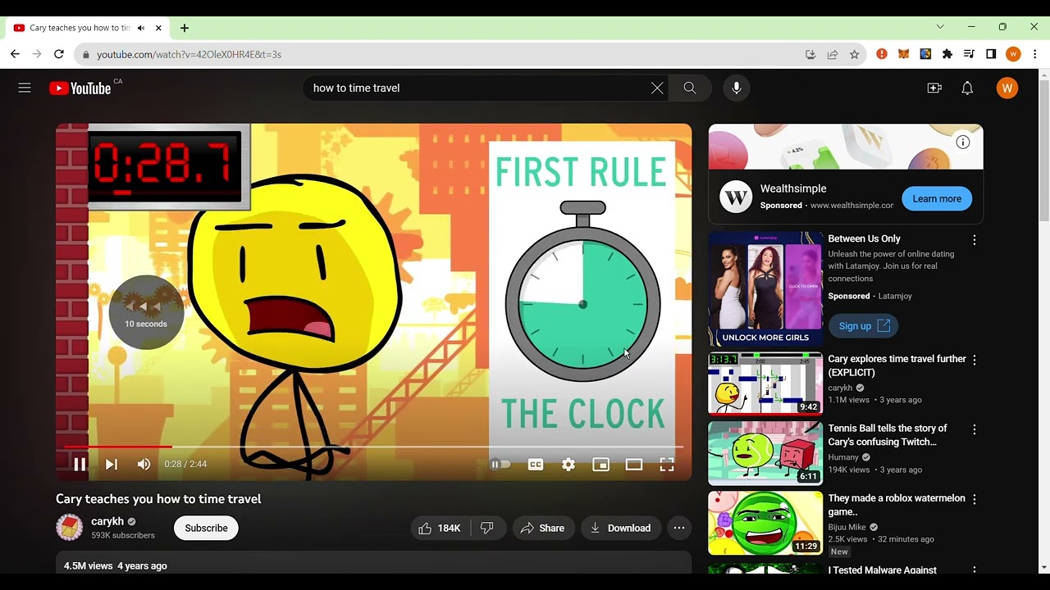
Task: Switch to the miniplayer
Action: tap(601, 465)
